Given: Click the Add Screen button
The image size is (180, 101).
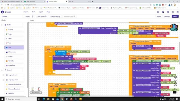Looking at the screenshot, I should pyautogui.click(x=42, y=16).
